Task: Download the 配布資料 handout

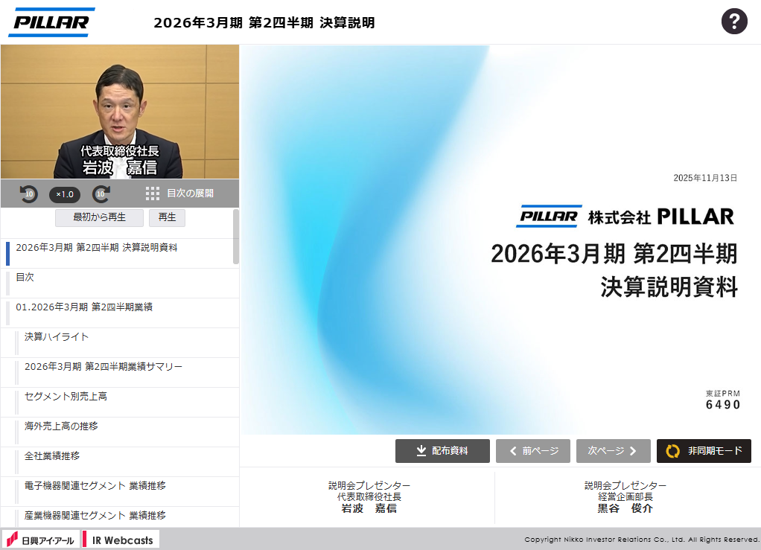Action: (x=442, y=451)
